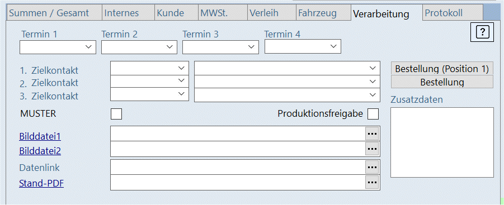Open browse dialog for Bilddatei1
The image size is (504, 205).
372,134
